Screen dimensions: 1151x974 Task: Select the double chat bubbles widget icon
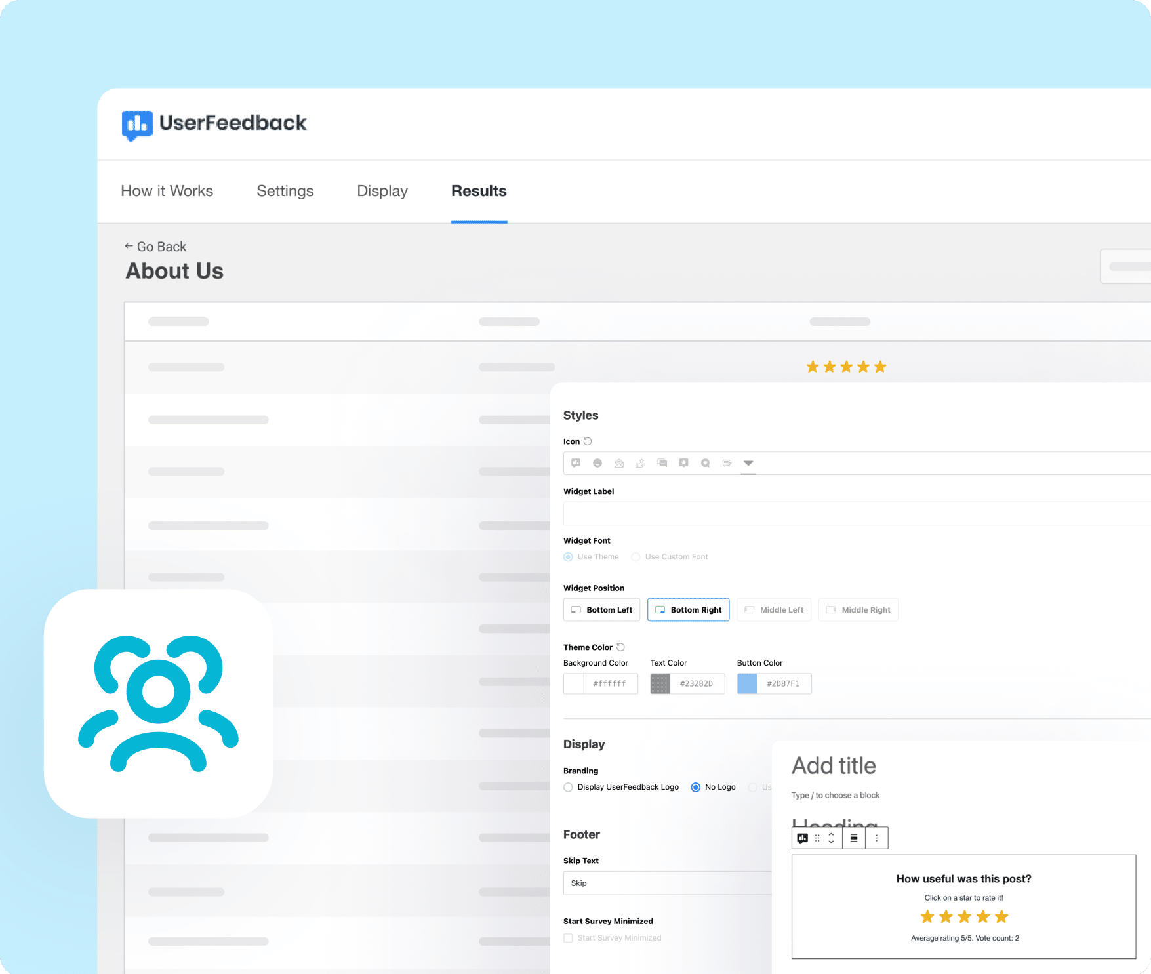pos(662,463)
